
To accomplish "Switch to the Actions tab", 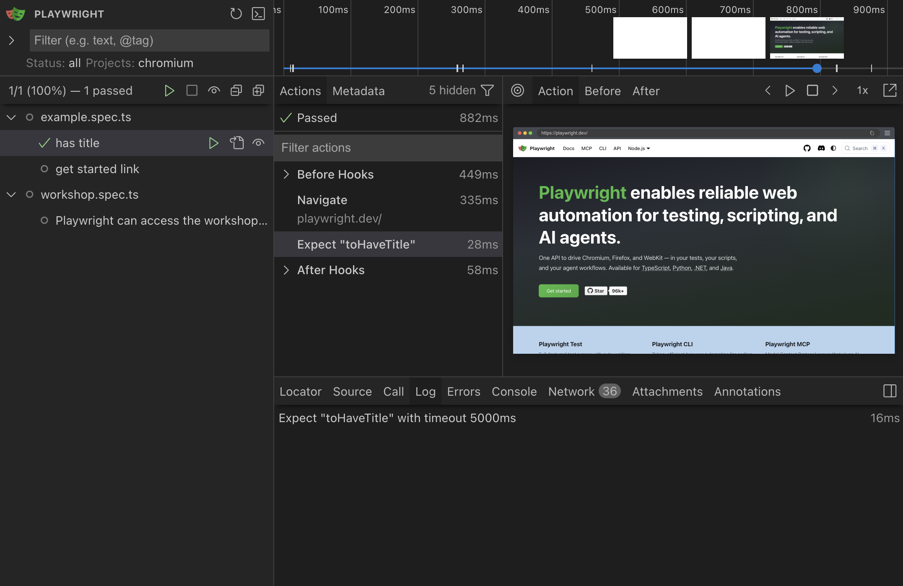I will point(300,91).
